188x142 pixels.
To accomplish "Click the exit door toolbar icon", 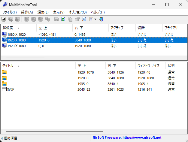I will [101, 19].
